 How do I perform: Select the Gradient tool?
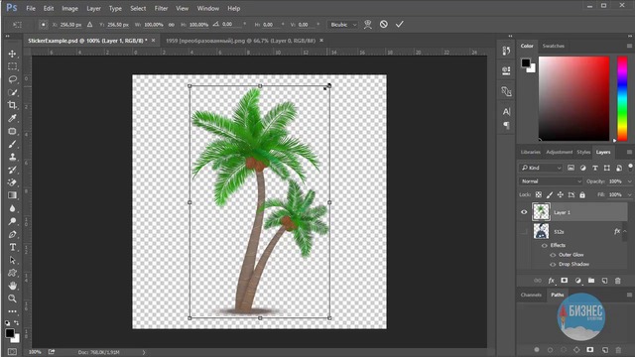click(x=12, y=195)
